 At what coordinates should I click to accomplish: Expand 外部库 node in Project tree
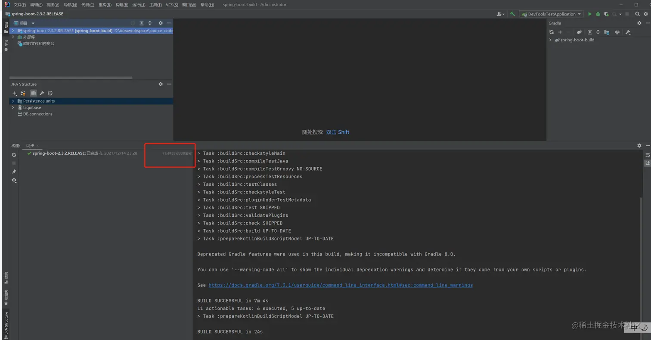13,37
